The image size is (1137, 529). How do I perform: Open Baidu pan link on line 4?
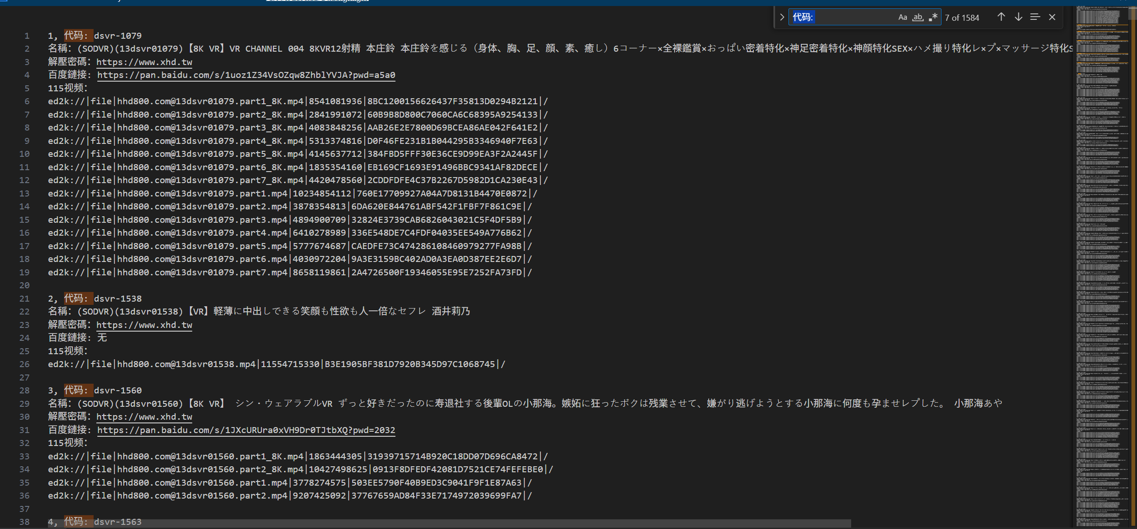(246, 75)
